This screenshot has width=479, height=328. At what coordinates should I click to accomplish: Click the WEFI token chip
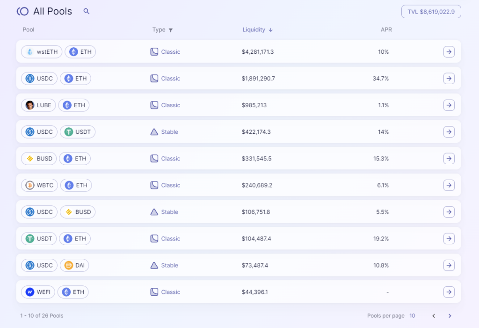click(x=38, y=292)
